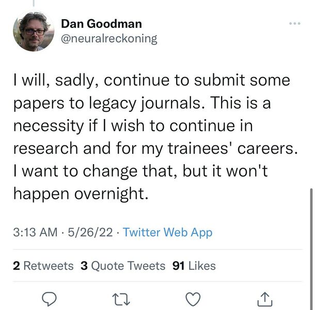The width and height of the screenshot is (315, 310).
Task: Like the tweet with the heart icon
Action: [x=193, y=299]
